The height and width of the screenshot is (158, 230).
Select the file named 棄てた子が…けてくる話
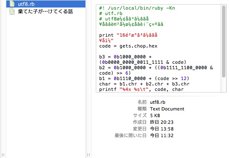pos(45,11)
